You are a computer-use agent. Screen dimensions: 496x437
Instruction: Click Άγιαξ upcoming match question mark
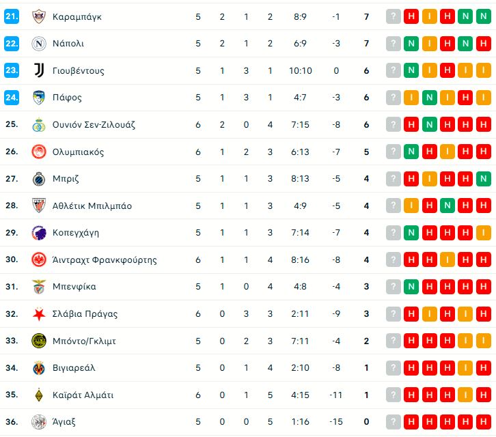(x=393, y=422)
